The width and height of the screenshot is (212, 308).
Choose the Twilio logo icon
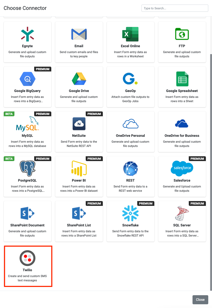(28, 258)
